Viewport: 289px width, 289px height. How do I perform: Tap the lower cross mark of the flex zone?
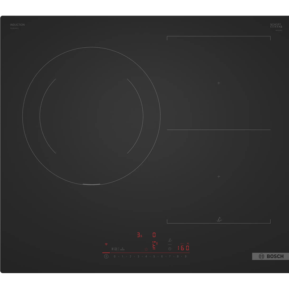coord(219,177)
